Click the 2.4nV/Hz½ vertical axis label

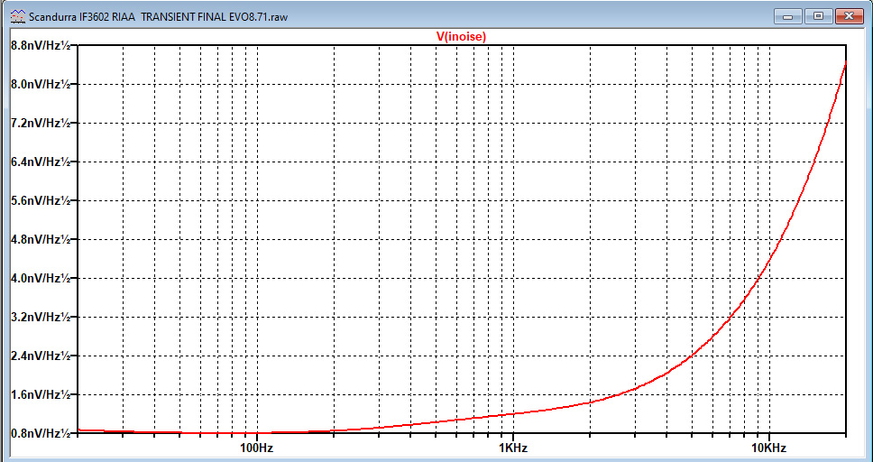41,356
